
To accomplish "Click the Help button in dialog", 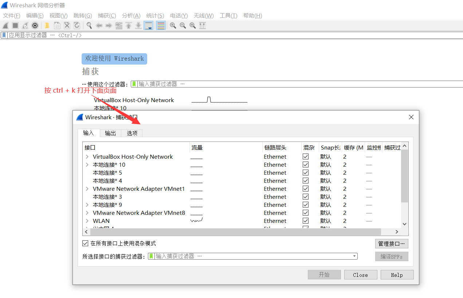I will [x=397, y=275].
